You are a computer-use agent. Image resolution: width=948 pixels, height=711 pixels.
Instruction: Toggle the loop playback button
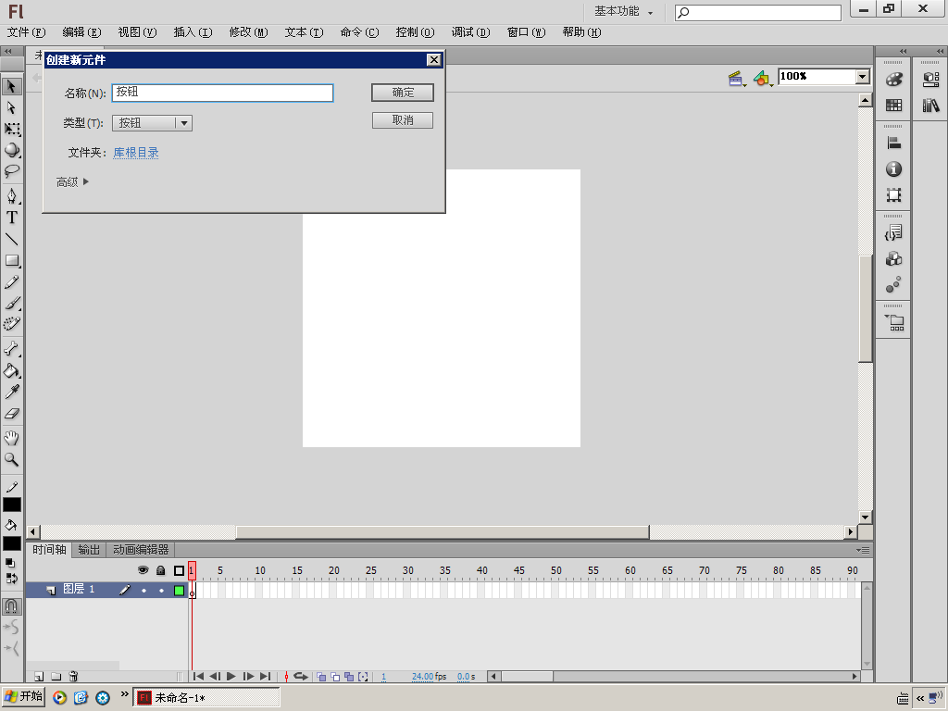point(301,677)
